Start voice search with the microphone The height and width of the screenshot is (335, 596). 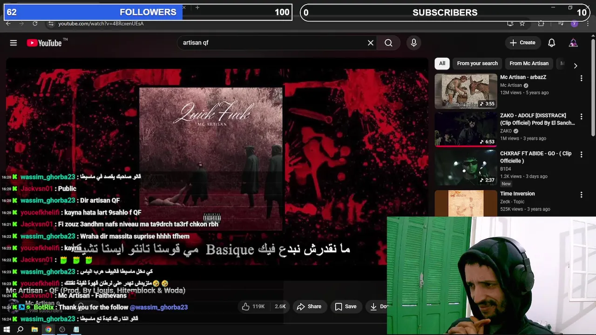pos(413,43)
